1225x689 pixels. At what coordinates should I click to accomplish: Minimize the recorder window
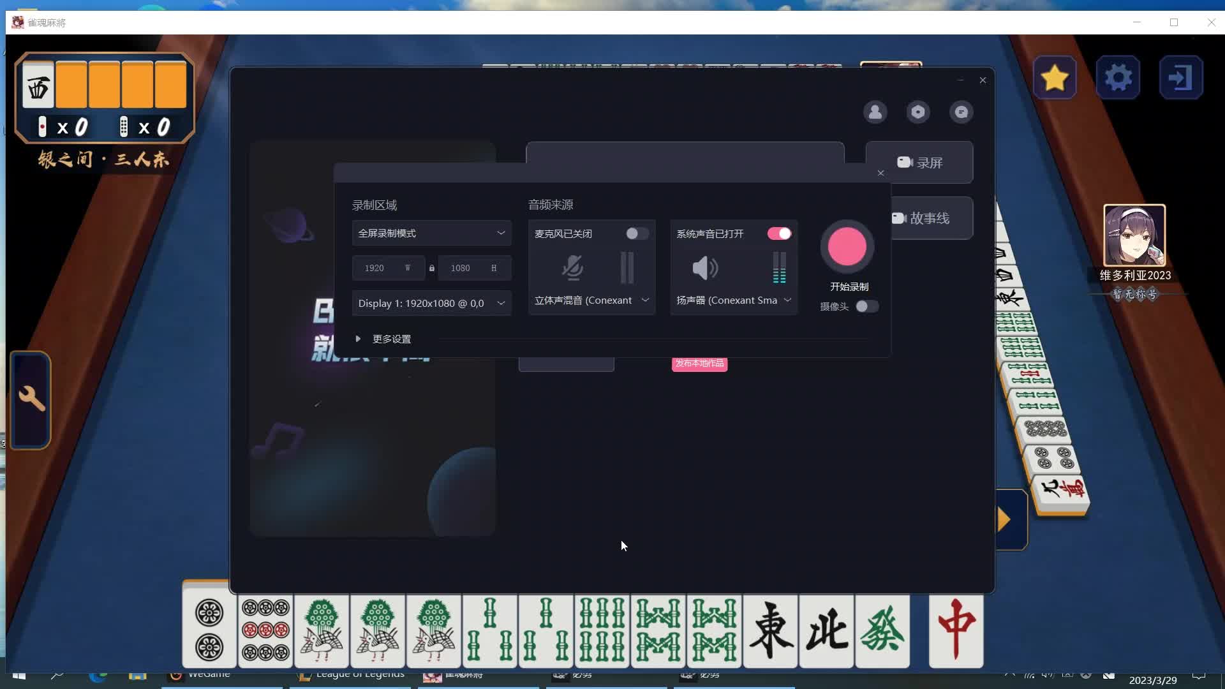click(960, 80)
